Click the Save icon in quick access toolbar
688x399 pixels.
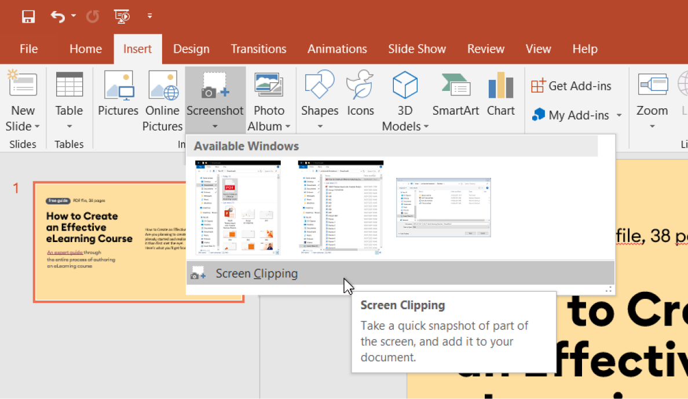tap(28, 17)
